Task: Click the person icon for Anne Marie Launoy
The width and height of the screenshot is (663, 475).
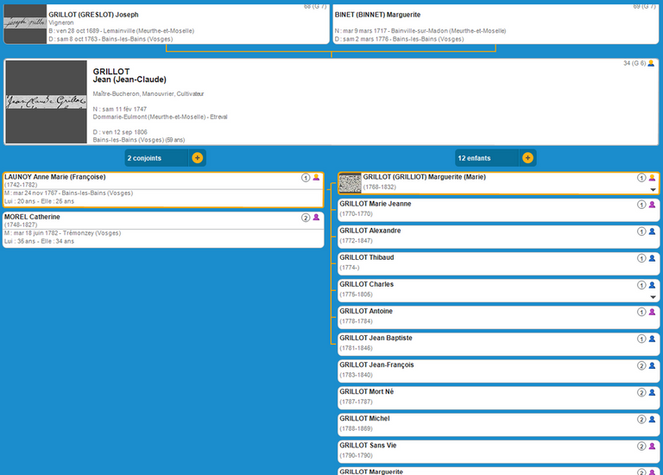Action: tap(316, 178)
